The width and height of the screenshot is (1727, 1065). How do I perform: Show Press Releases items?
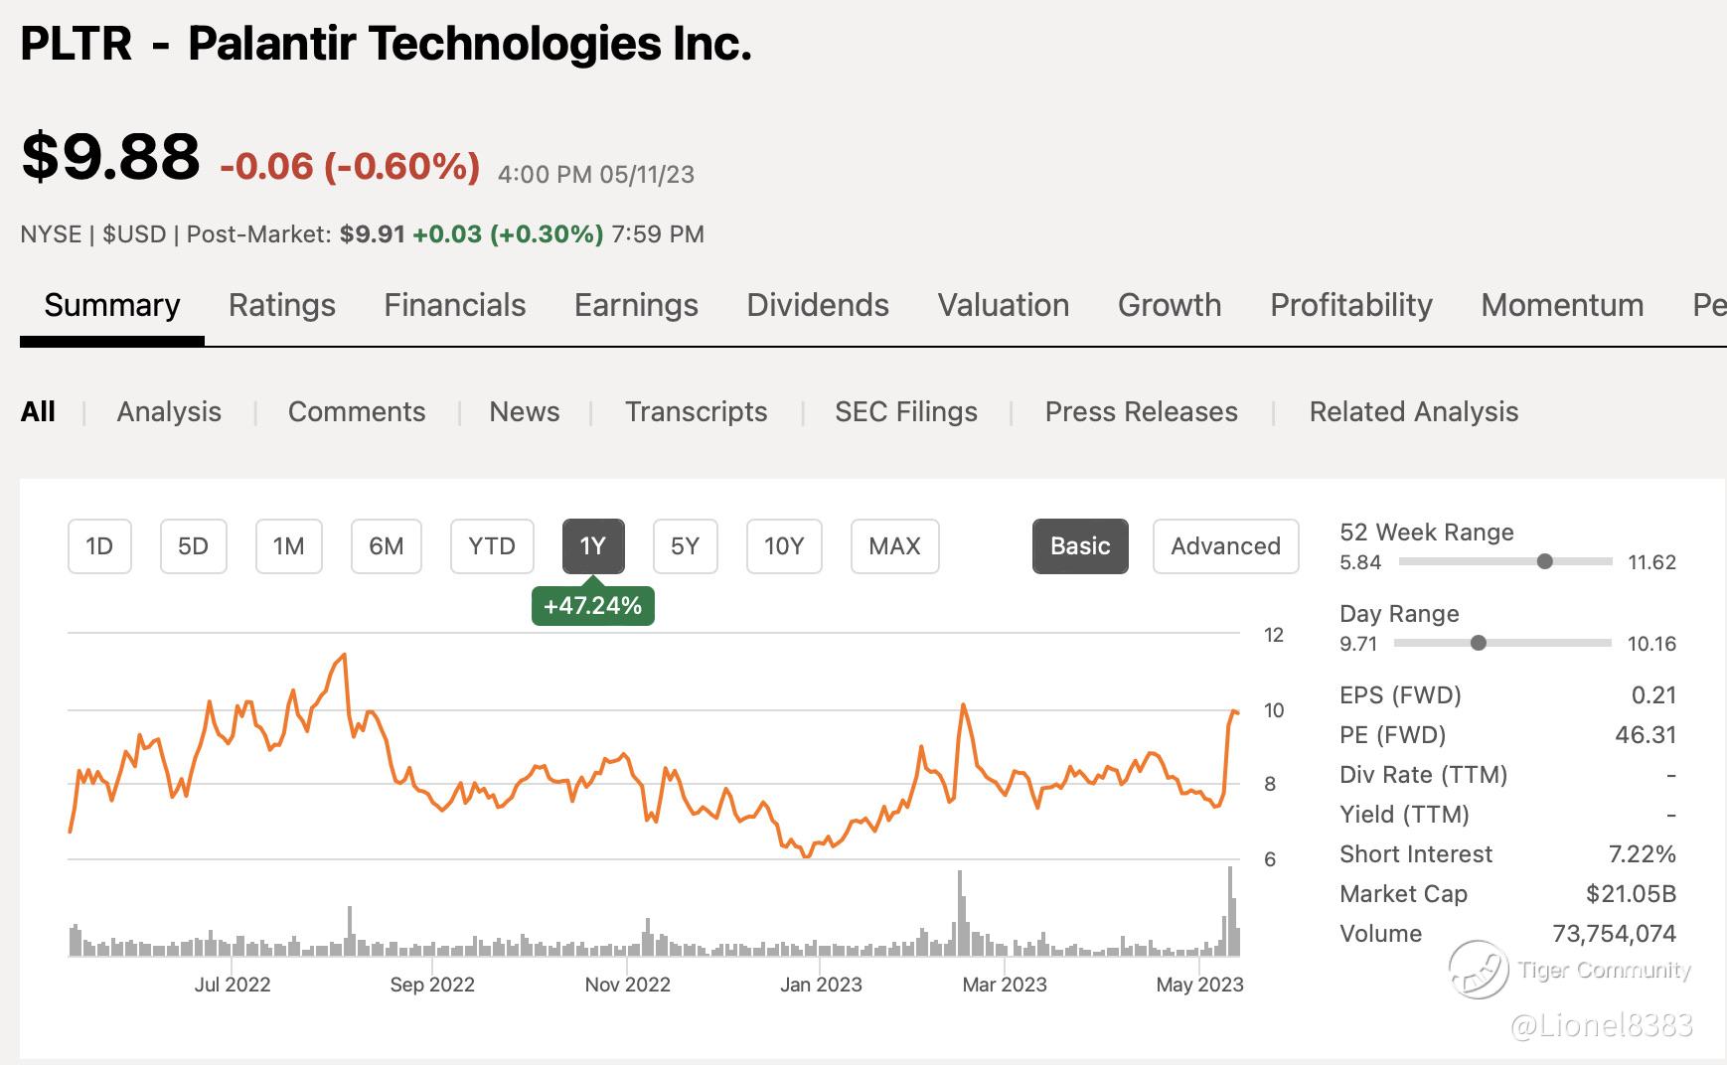click(x=1141, y=412)
